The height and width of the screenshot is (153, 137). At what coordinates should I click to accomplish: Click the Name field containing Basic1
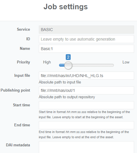pyautogui.click(x=86, y=49)
